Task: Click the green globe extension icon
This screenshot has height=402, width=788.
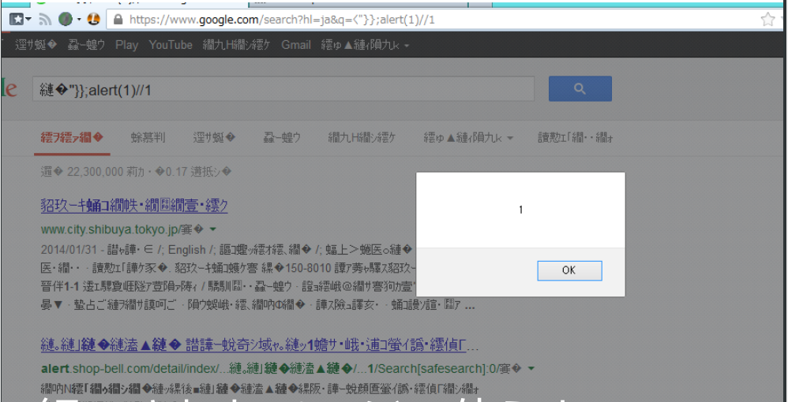Action: pos(66,20)
